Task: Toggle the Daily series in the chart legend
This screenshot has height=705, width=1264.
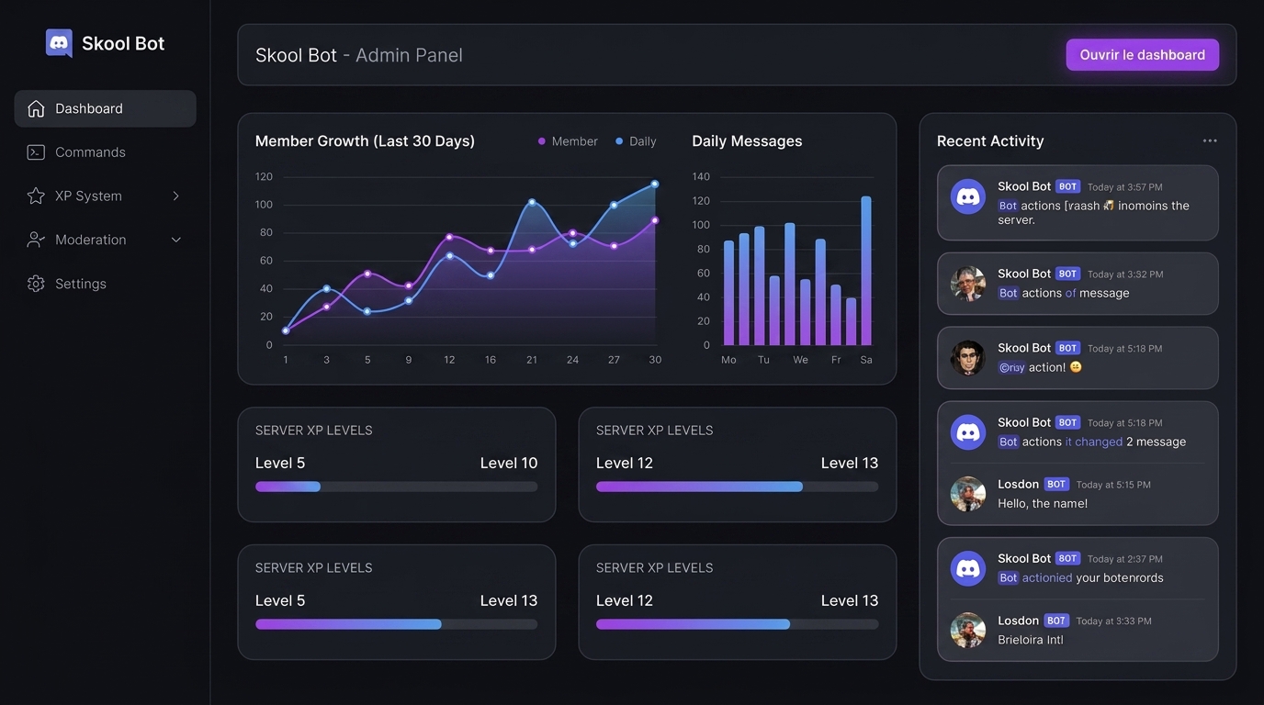Action: click(636, 141)
